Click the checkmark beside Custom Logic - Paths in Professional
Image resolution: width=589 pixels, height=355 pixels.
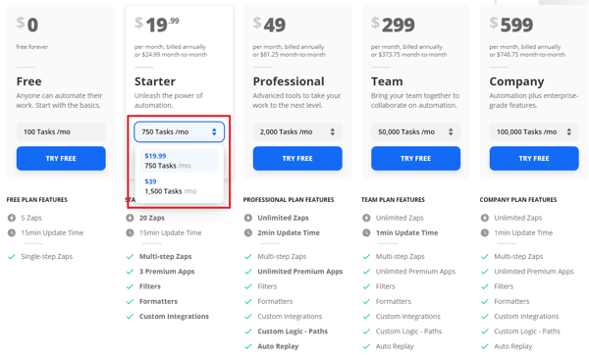tap(248, 331)
